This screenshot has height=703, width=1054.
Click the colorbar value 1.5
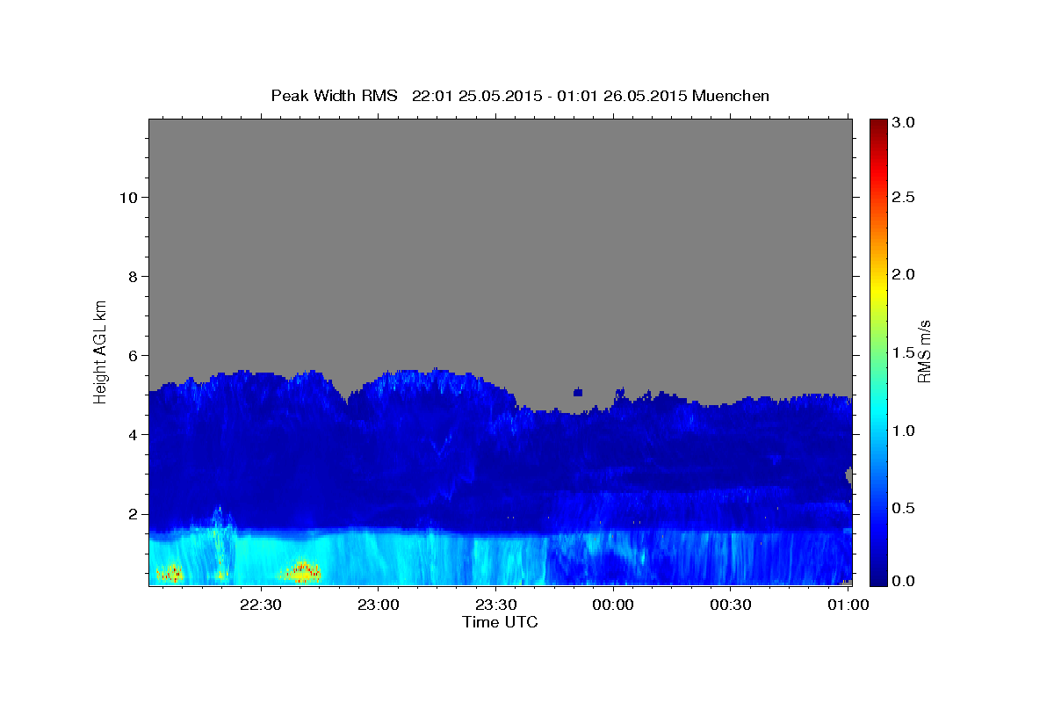(903, 351)
